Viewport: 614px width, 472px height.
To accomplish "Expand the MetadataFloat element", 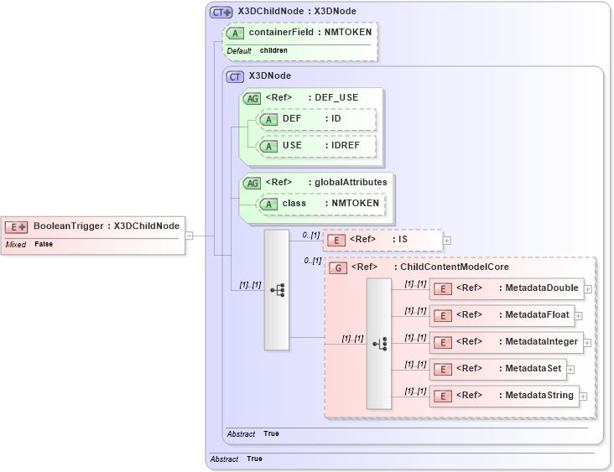I will pos(579,316).
